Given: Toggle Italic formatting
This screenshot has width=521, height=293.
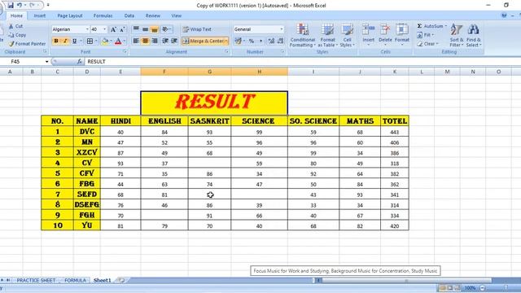Looking at the screenshot, I should click(65, 42).
